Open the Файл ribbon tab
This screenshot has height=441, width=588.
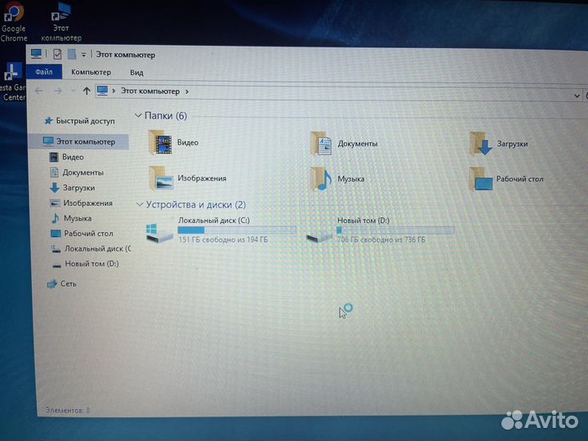pyautogui.click(x=44, y=72)
